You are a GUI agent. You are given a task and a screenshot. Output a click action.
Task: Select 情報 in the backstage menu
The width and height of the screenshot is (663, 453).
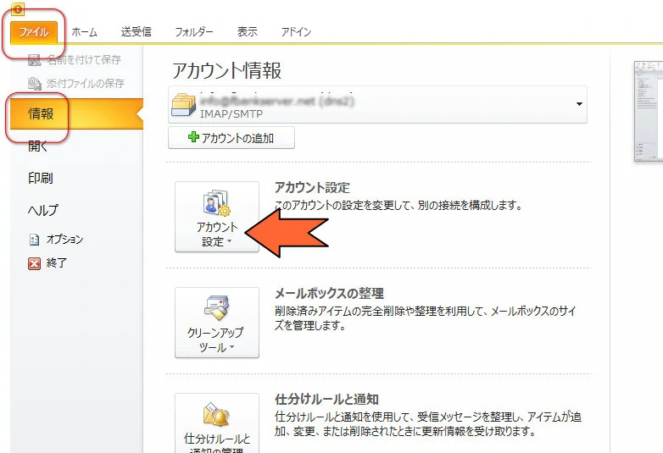click(x=76, y=113)
